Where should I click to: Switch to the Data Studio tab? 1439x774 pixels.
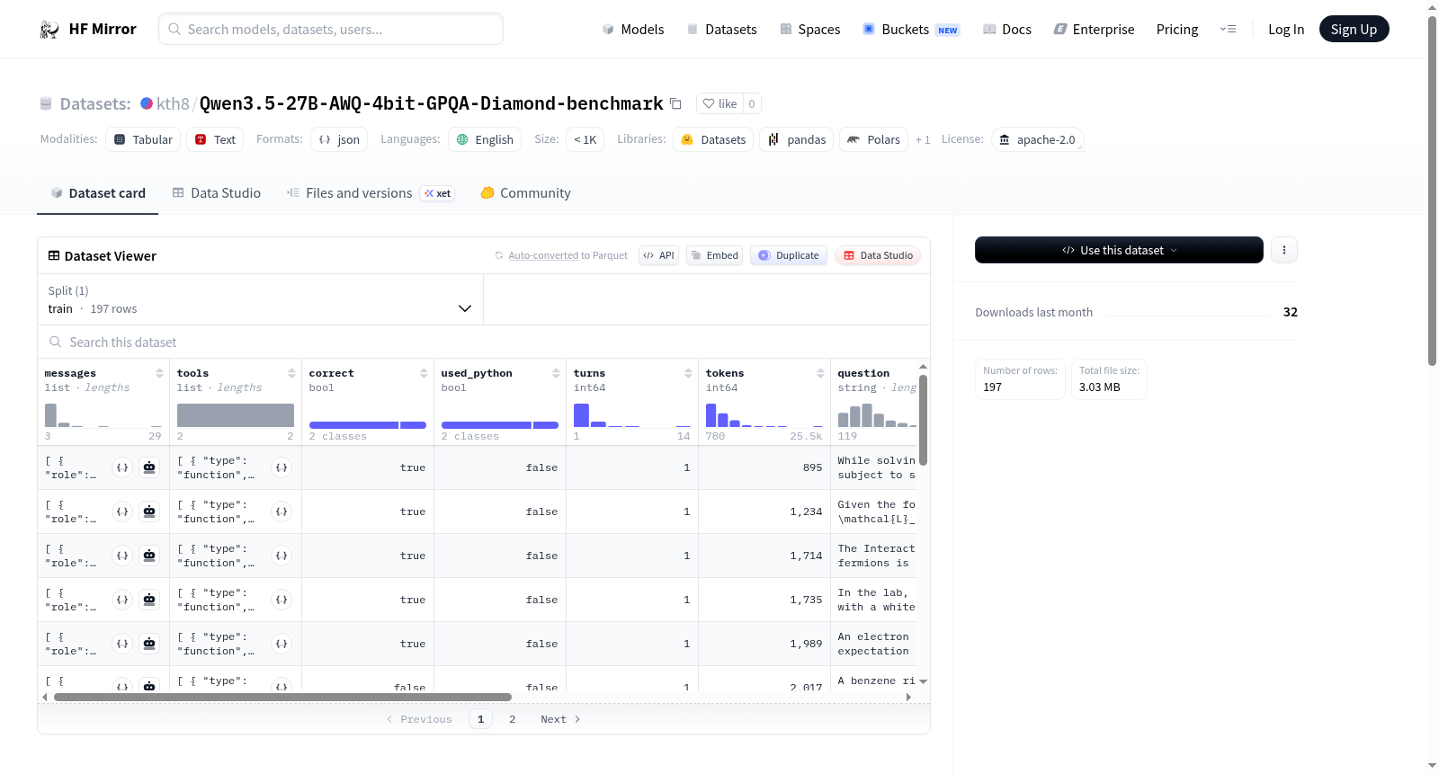pos(216,192)
